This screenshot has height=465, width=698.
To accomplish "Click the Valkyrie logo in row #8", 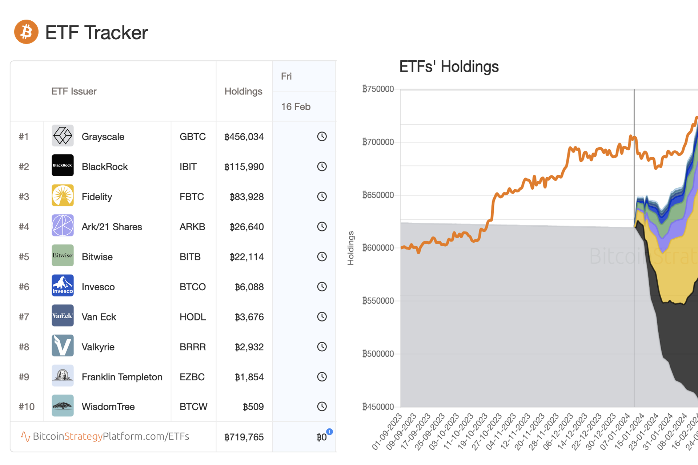I will coord(63,345).
